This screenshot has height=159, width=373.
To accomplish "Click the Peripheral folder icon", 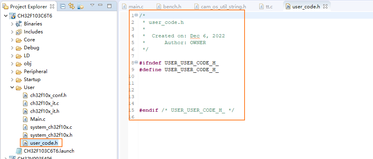I will (x=19, y=72).
